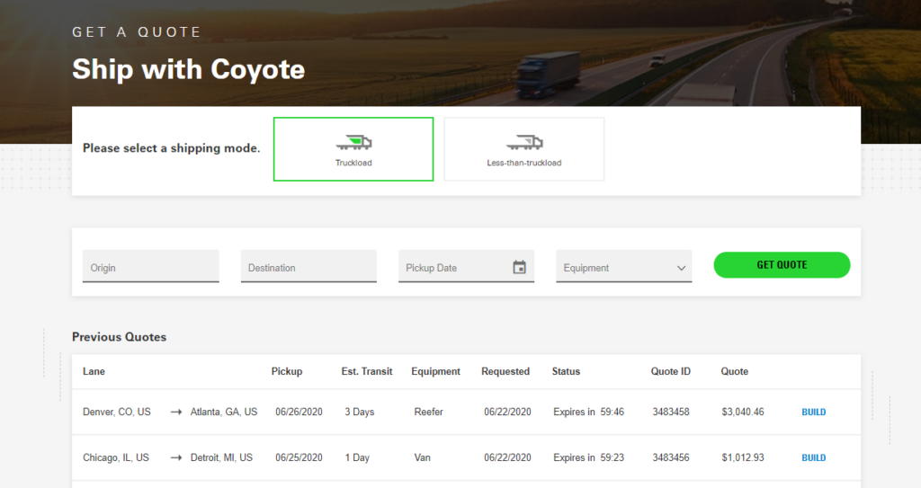The image size is (921, 488).
Task: Choose the Less-than-truckload shipping mode card
Action: pyautogui.click(x=523, y=149)
